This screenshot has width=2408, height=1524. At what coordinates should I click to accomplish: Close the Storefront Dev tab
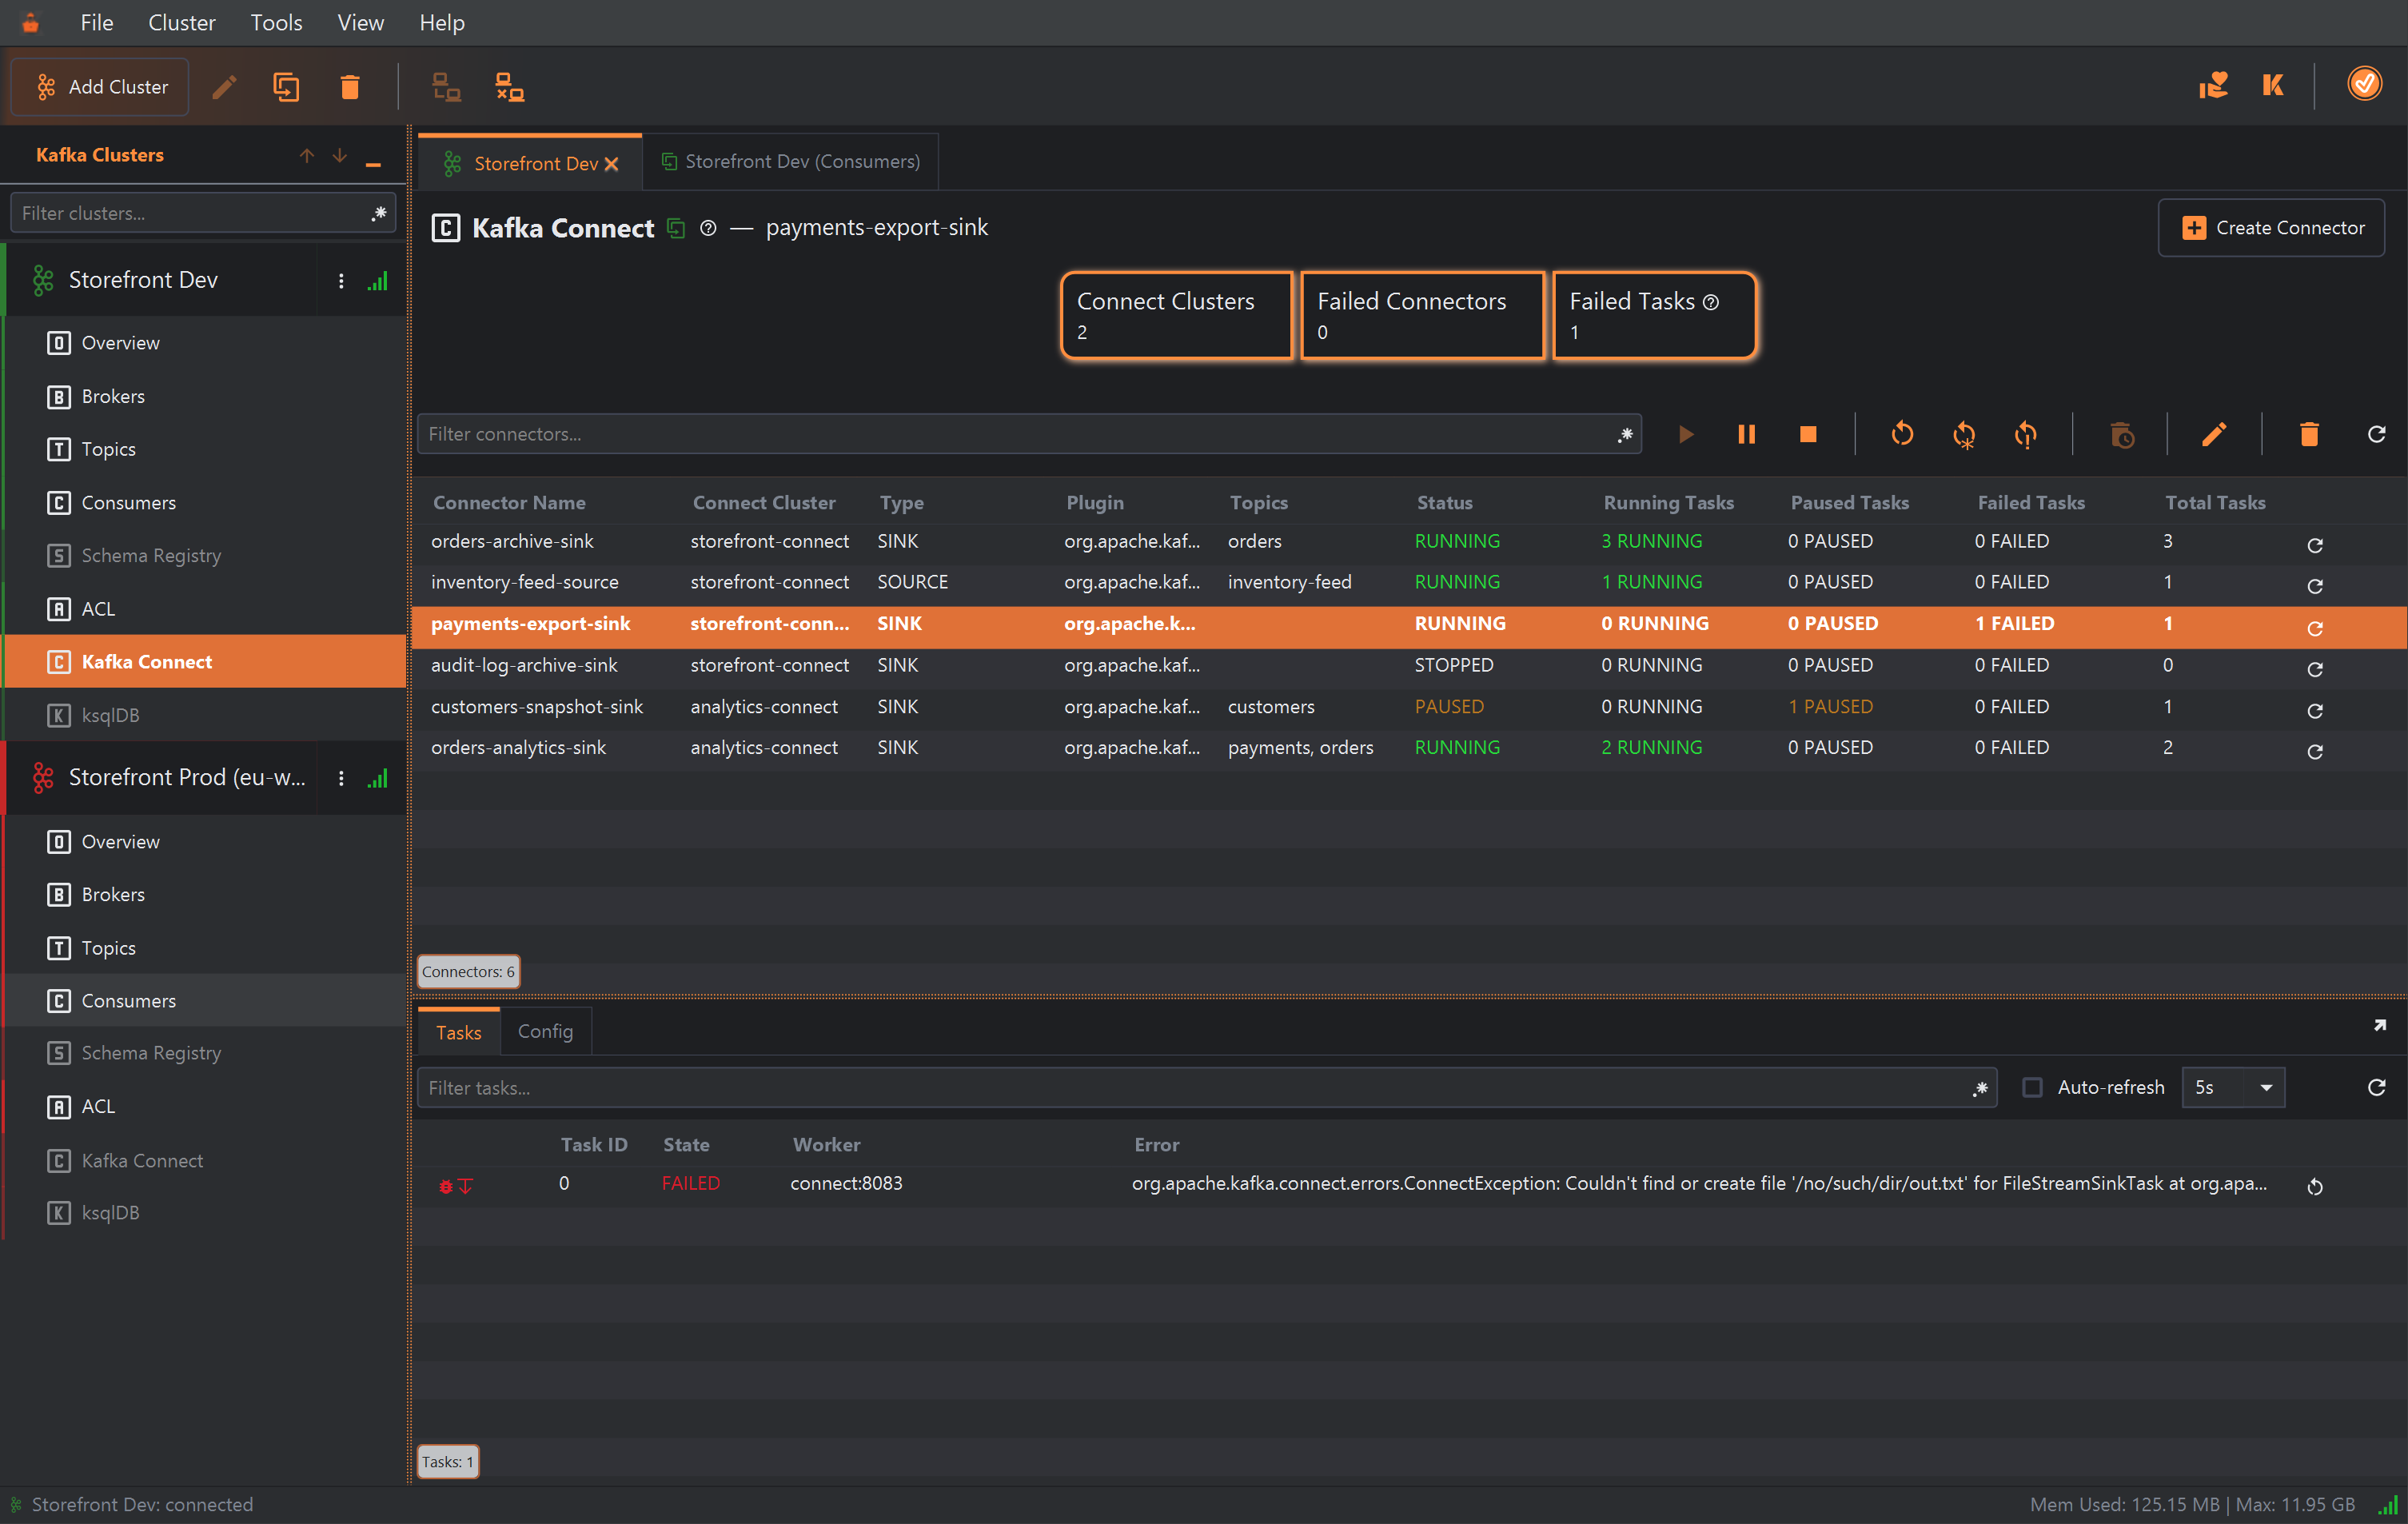point(612,164)
